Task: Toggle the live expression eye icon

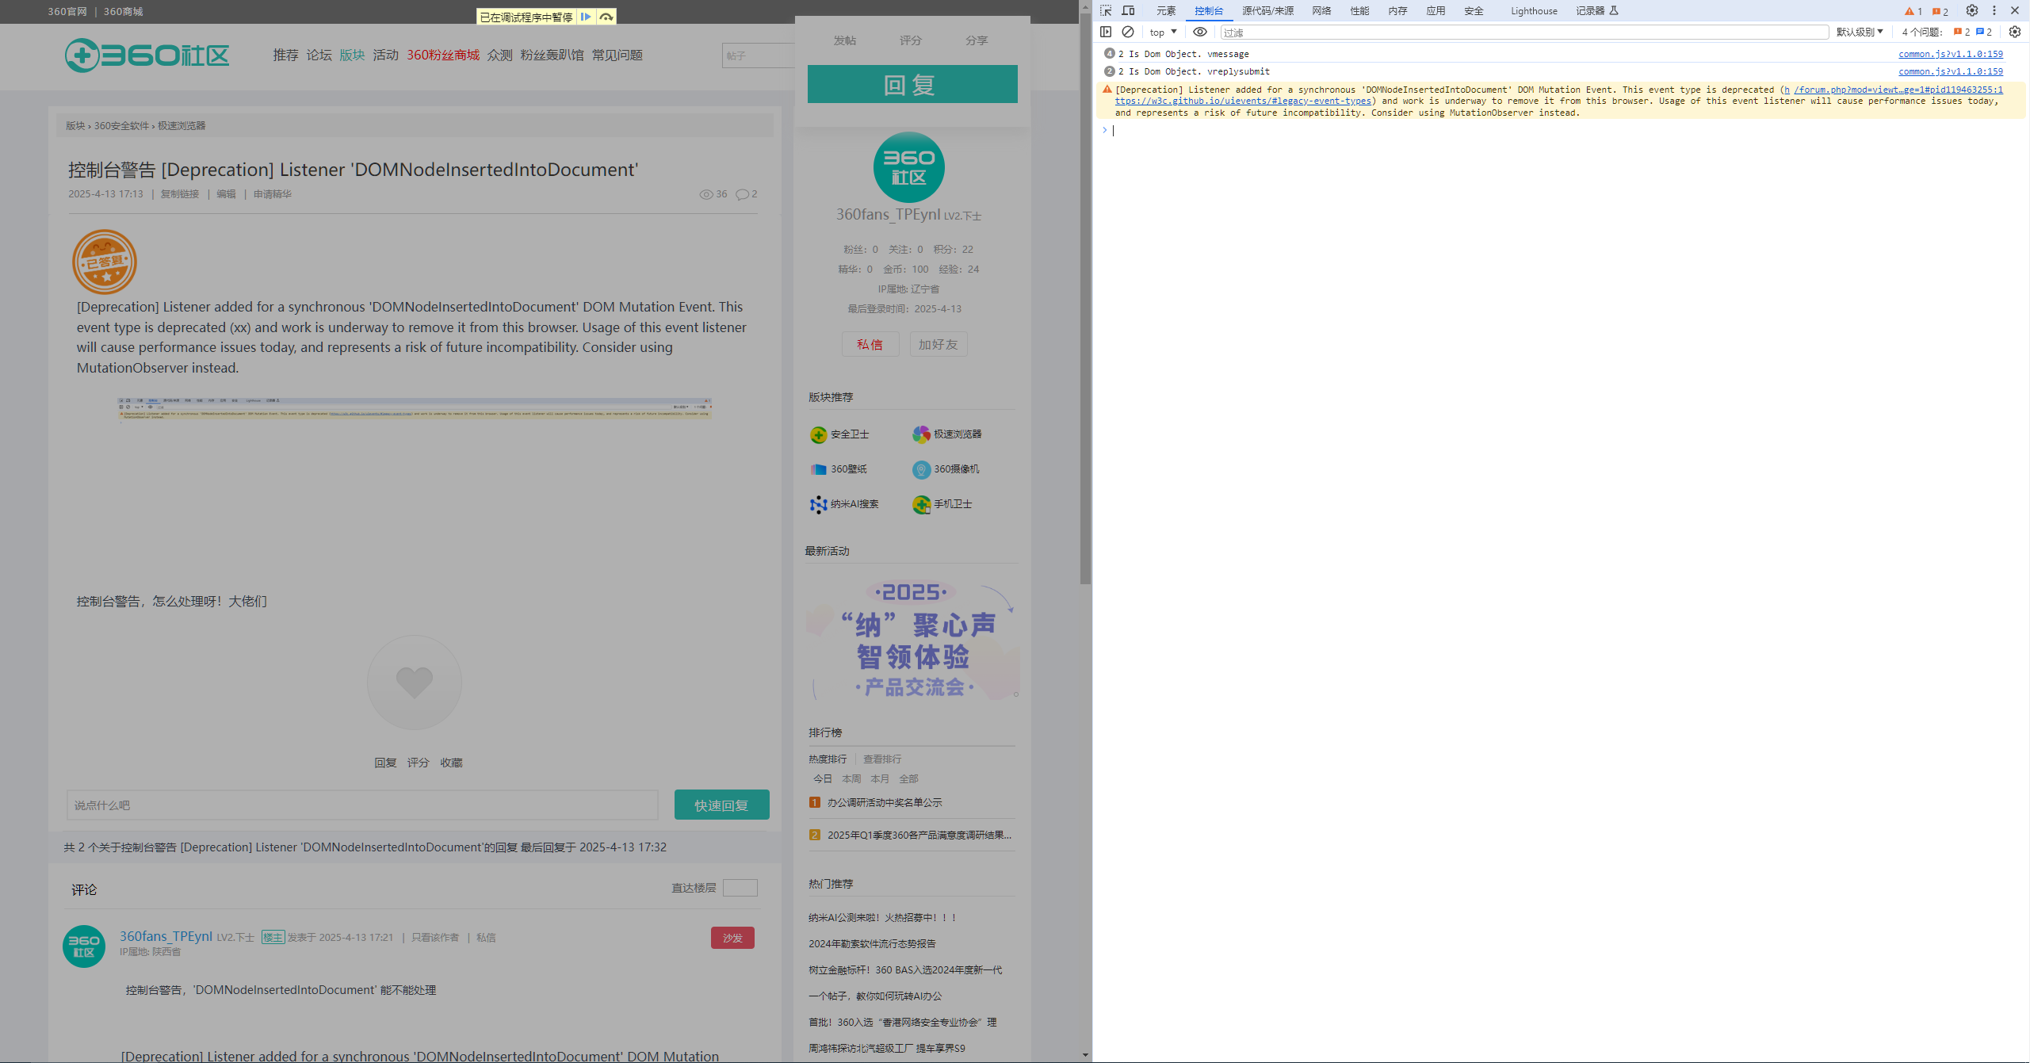Action: [x=1200, y=32]
